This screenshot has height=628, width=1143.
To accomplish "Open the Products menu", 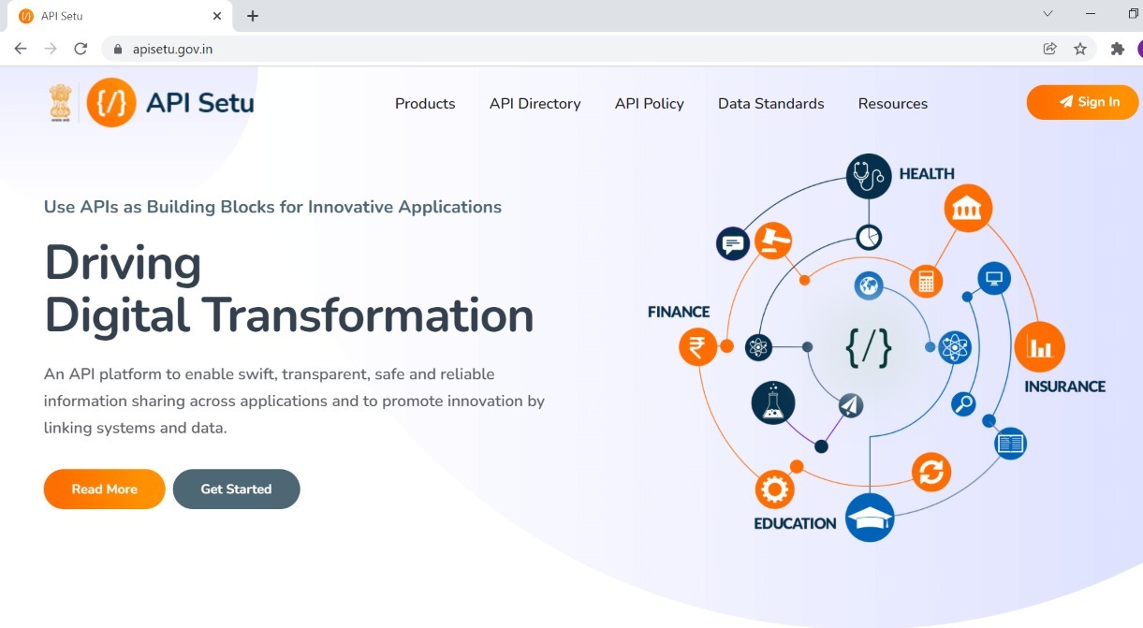I will pyautogui.click(x=425, y=104).
